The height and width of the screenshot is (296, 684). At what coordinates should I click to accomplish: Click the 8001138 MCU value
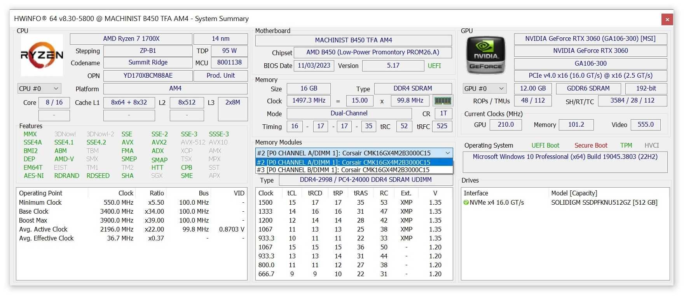[x=229, y=63]
